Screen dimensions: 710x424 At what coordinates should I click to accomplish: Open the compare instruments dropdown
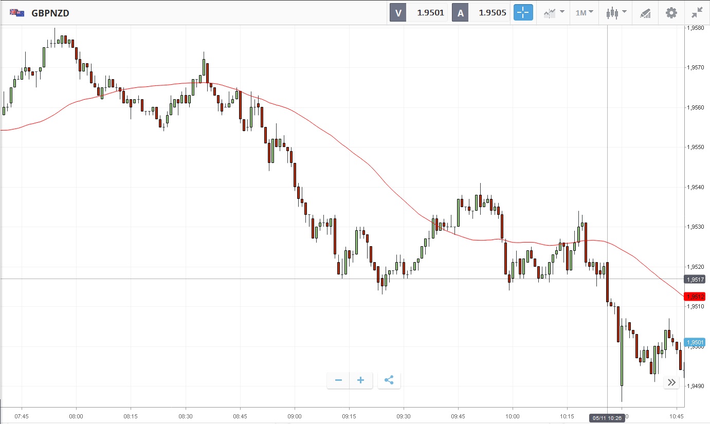554,13
